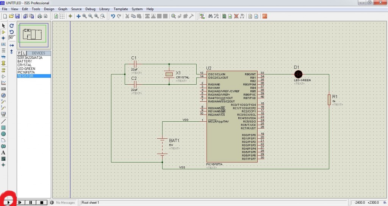388x206 pixels.
Task: Click the Zoom In magnifier icon
Action: [x=84, y=16]
